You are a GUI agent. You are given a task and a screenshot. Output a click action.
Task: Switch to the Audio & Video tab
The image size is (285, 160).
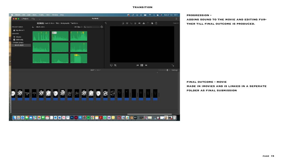(x=50, y=23)
